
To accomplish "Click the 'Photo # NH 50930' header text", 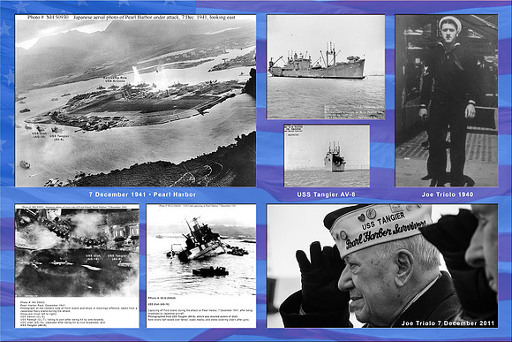I will coord(48,18).
